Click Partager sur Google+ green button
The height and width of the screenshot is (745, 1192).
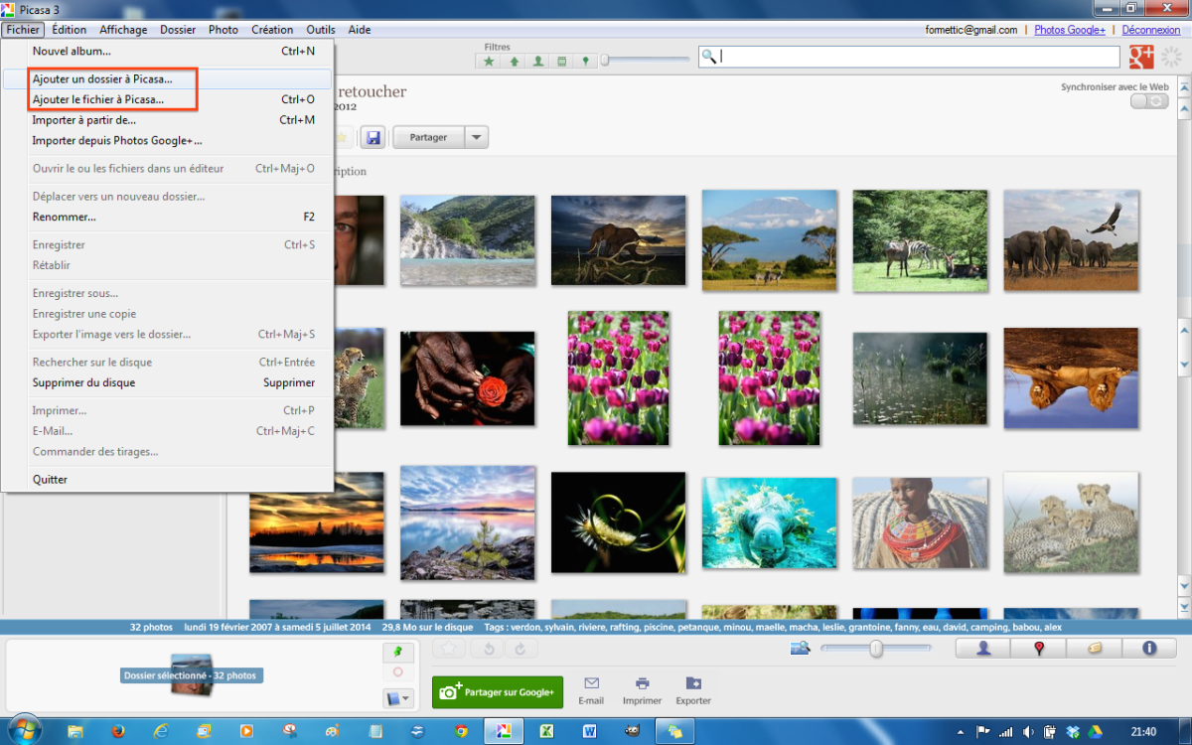[x=498, y=692]
